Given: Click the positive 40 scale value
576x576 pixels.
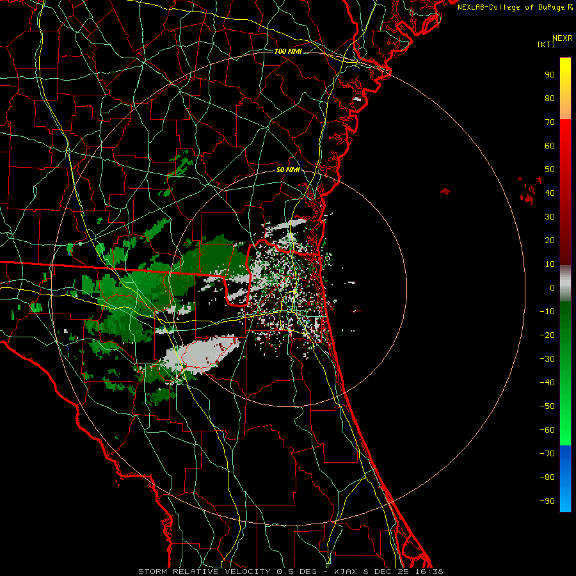Looking at the screenshot, I should click(x=550, y=193).
